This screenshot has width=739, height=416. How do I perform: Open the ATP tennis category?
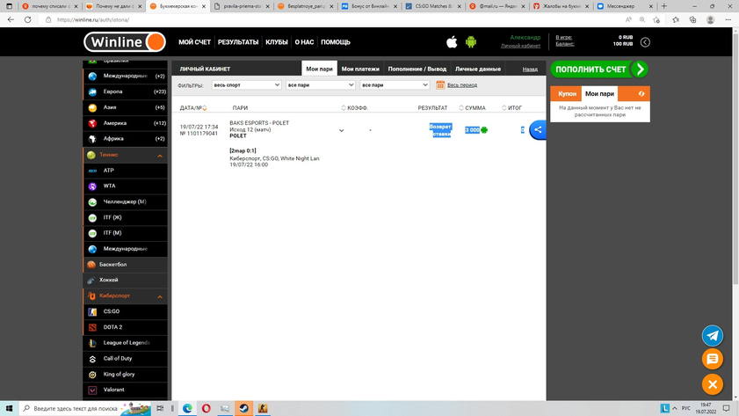(126, 171)
